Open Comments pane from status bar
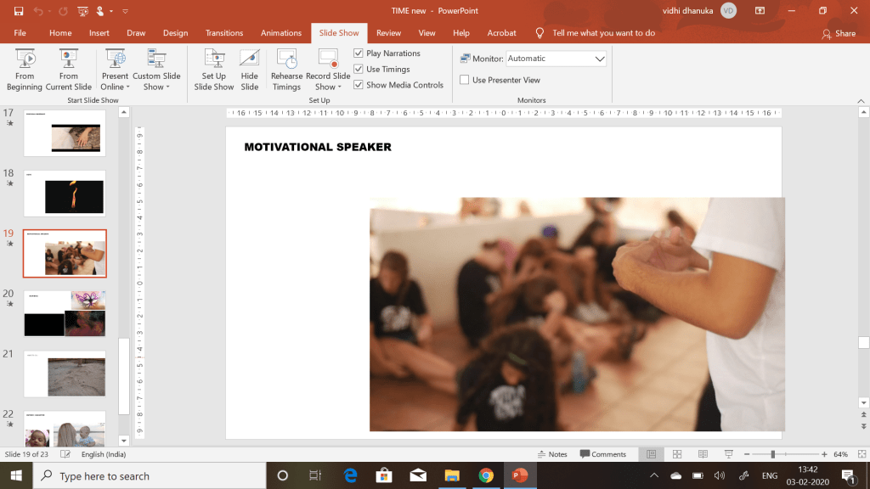The width and height of the screenshot is (870, 489). coord(602,454)
